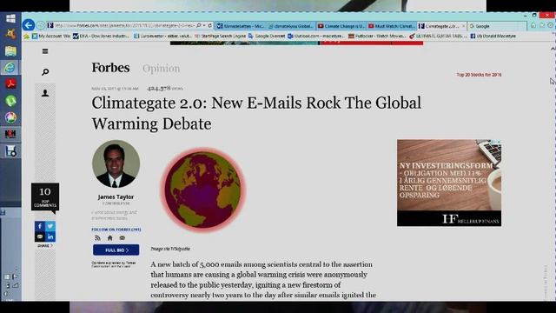Open the favorites star icon
This screenshot has height=313, width=556.
click(542, 25)
